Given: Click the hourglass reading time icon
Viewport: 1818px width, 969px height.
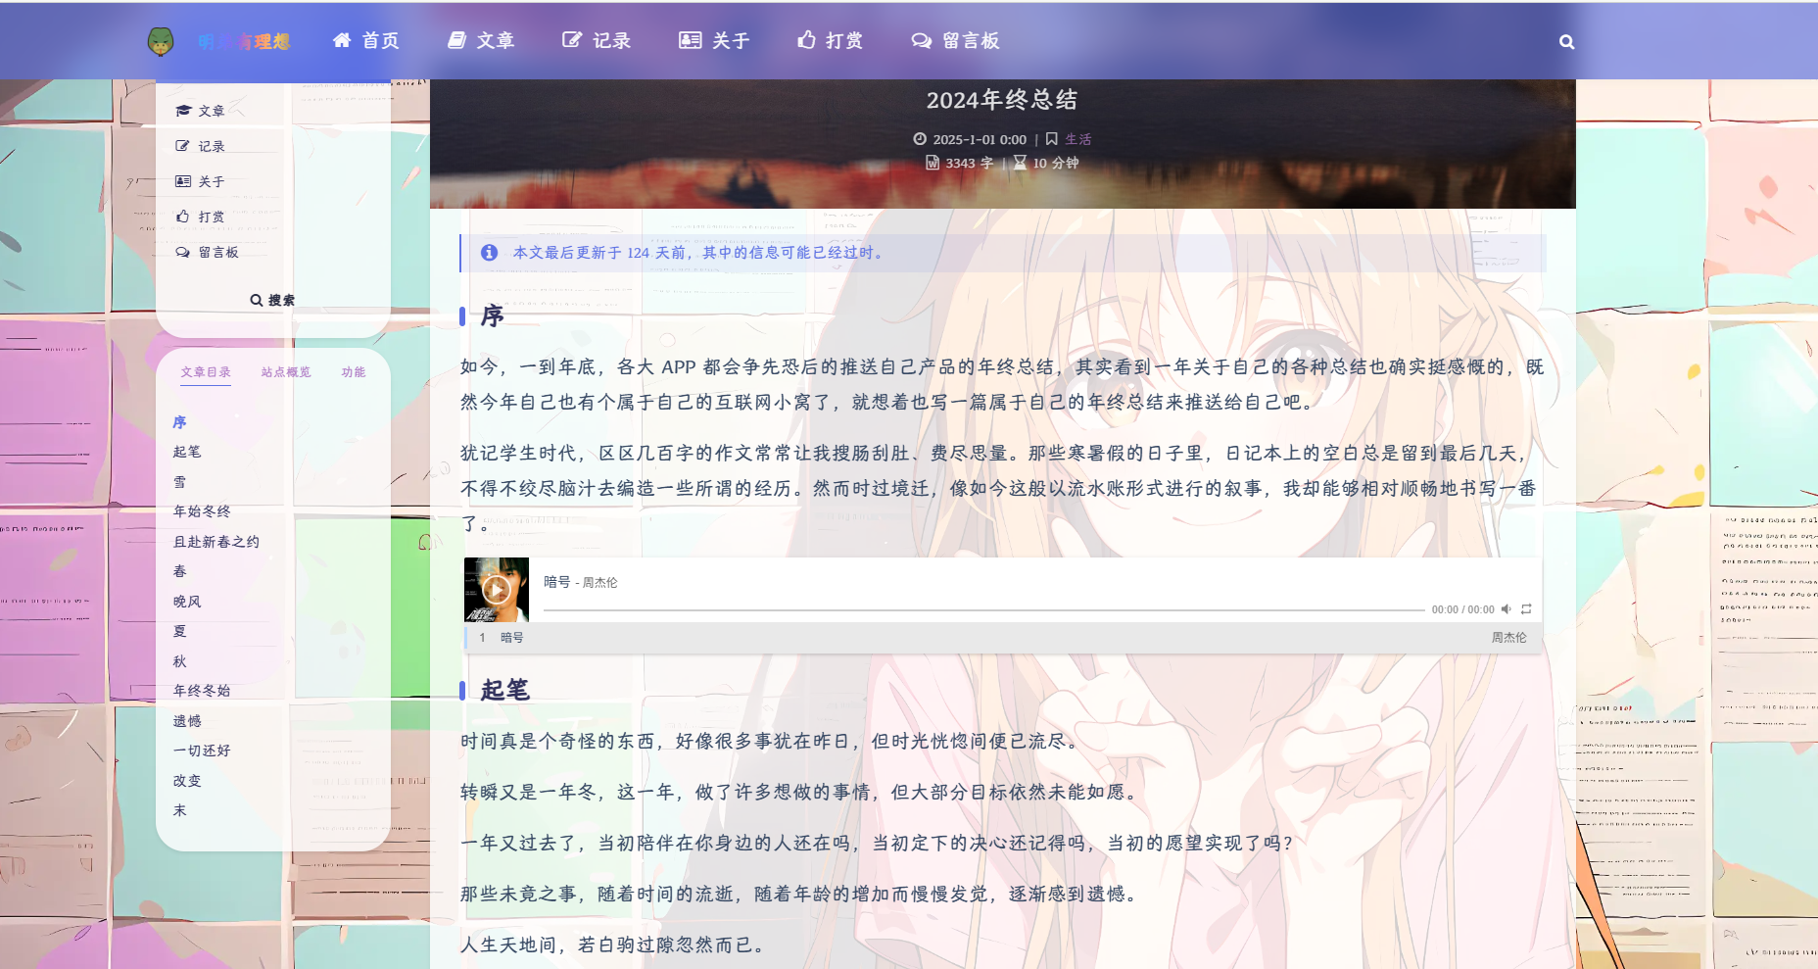Looking at the screenshot, I should [x=1020, y=163].
